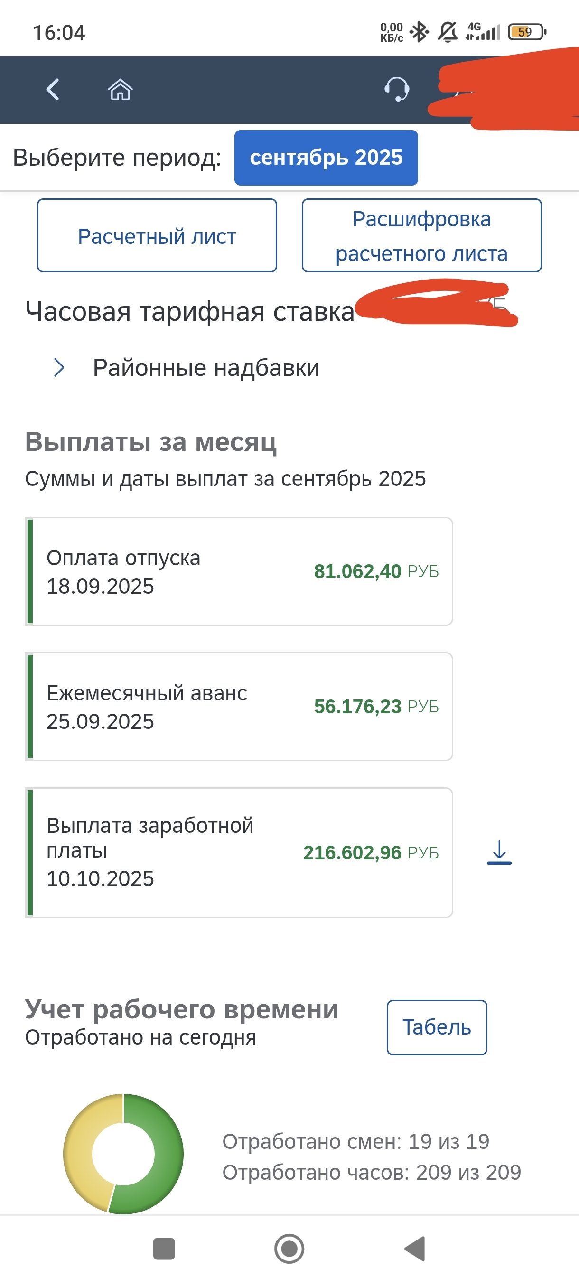Go to home via house icon
The height and width of the screenshot is (1287, 579).
121,90
